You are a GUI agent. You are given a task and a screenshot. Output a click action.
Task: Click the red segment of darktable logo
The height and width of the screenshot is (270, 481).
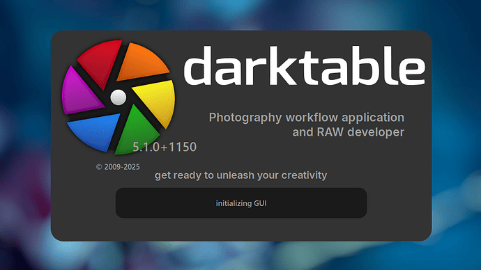coord(100,62)
